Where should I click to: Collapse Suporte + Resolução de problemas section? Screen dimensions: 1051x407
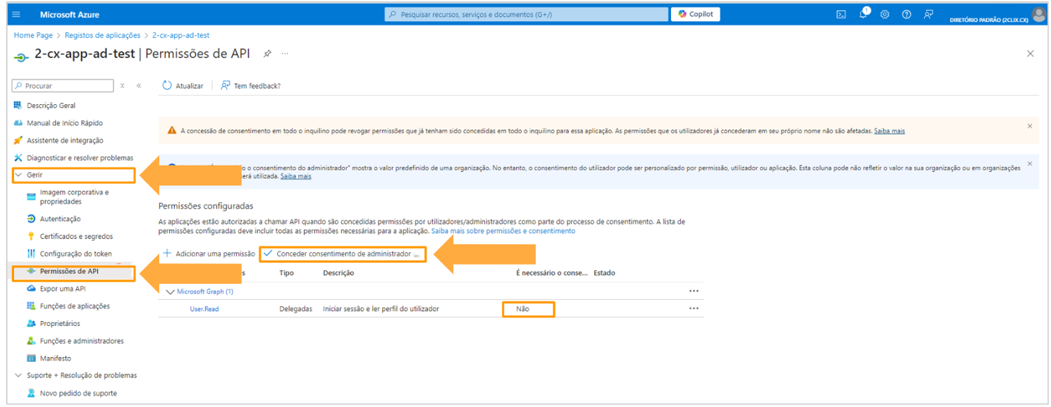(18, 375)
